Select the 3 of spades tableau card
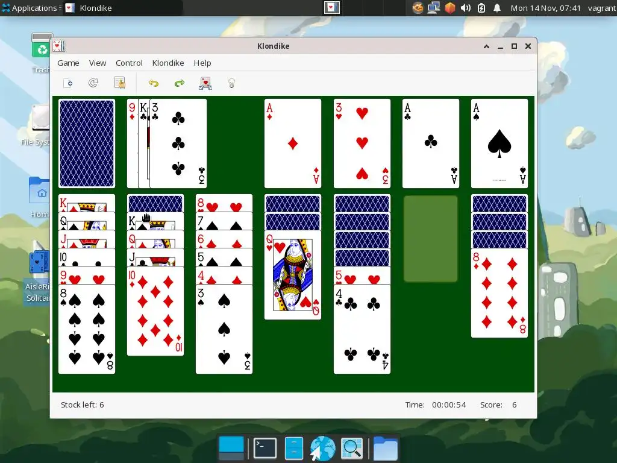This screenshot has height=463, width=617. point(224,329)
